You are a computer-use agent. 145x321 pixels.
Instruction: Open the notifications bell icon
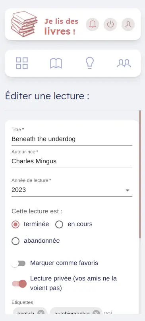93,24
